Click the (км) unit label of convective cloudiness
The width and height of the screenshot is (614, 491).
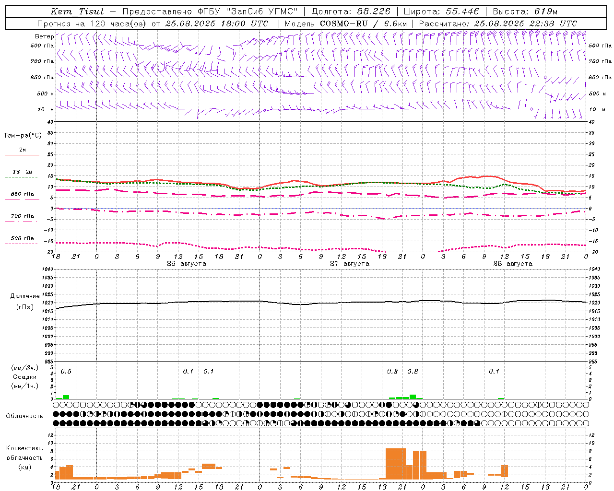24,467
